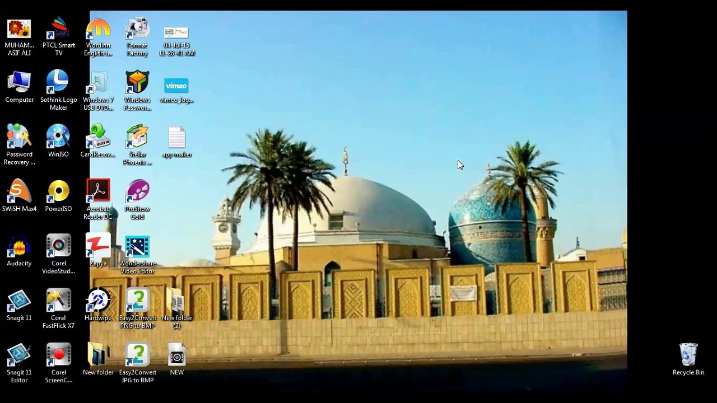This screenshot has width=717, height=403.
Task: Open the Computer desktop icon
Action: [19, 87]
